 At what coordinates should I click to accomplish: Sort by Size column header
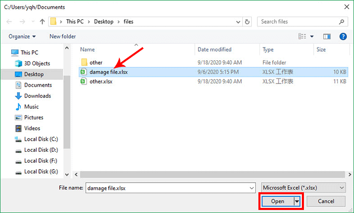coord(321,50)
